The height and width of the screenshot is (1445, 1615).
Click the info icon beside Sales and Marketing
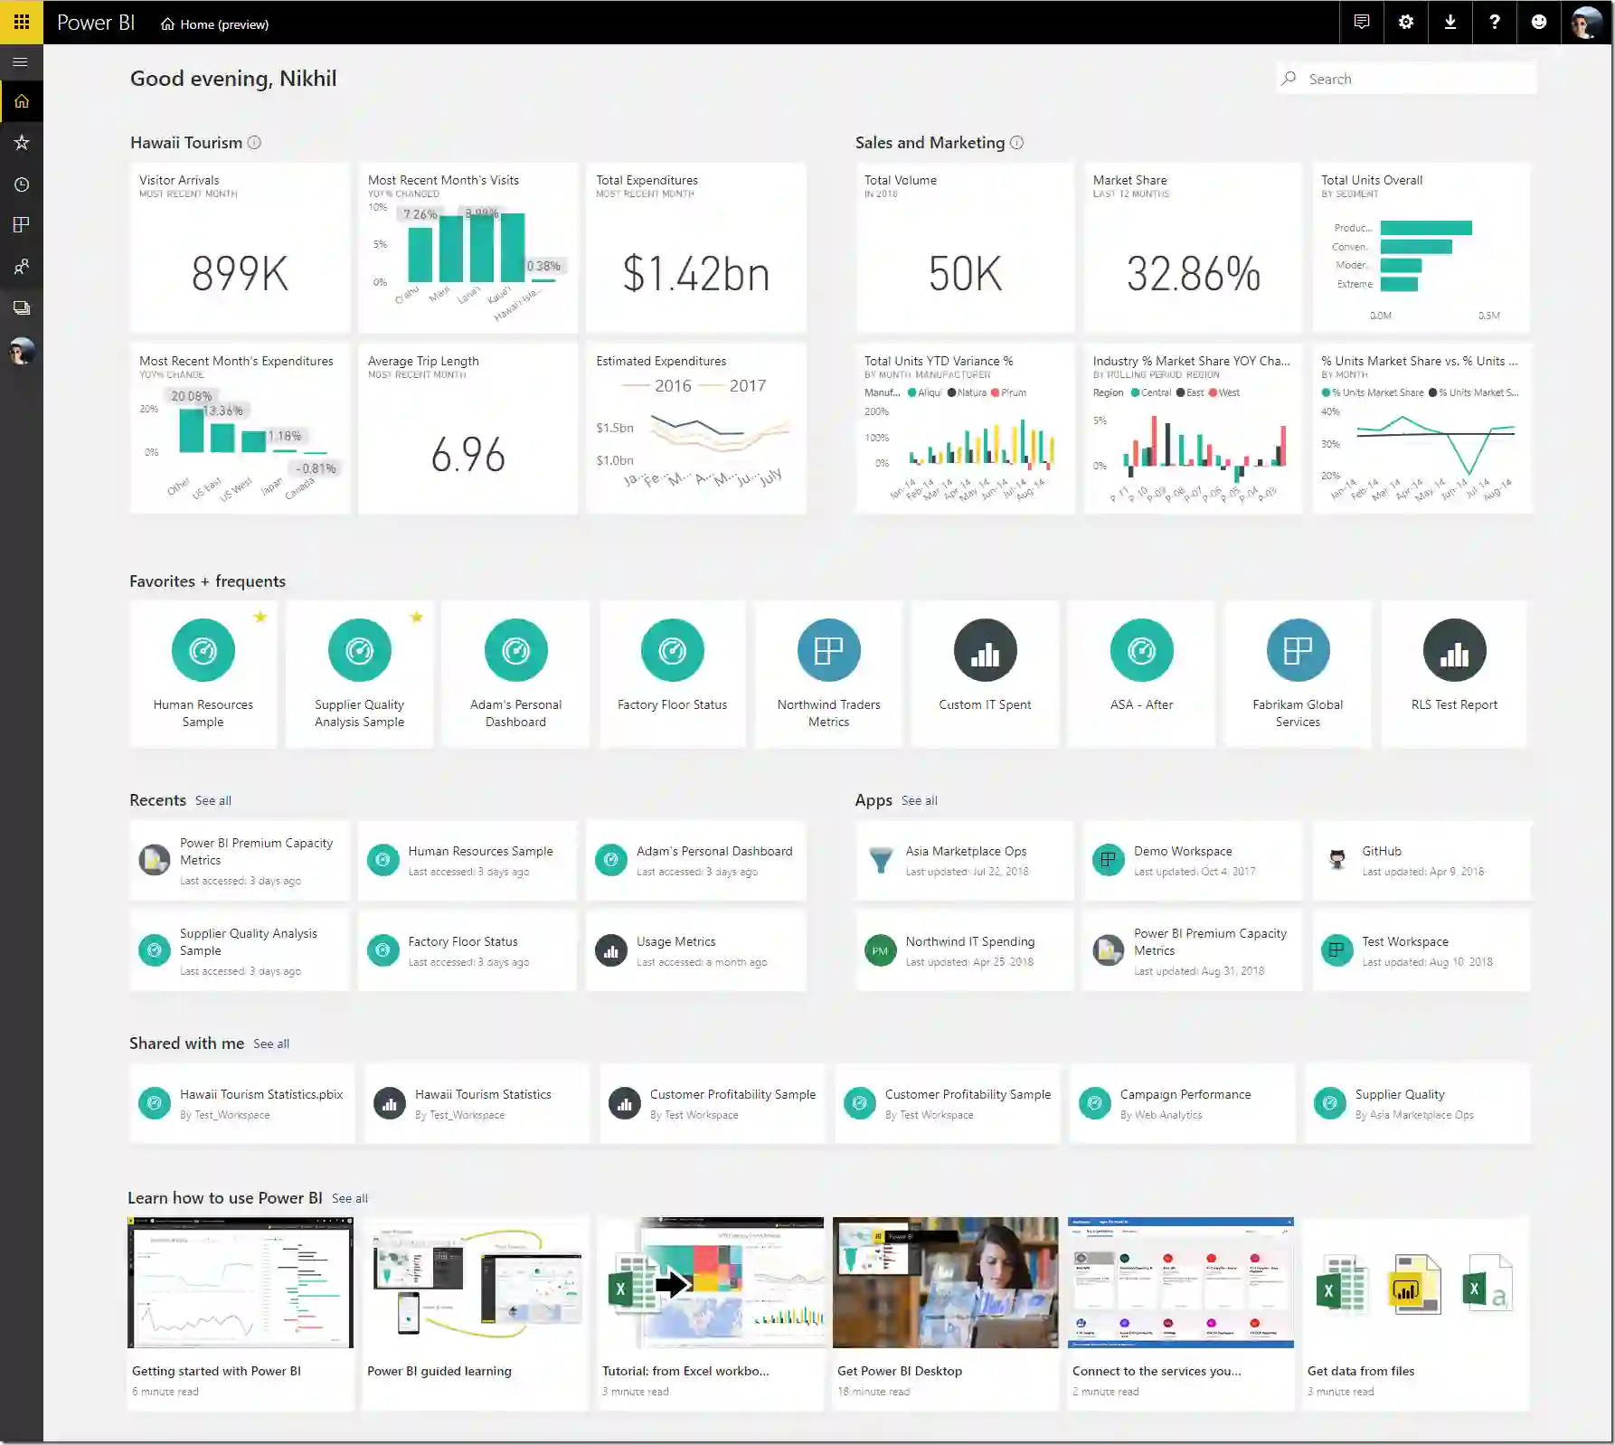click(1017, 143)
